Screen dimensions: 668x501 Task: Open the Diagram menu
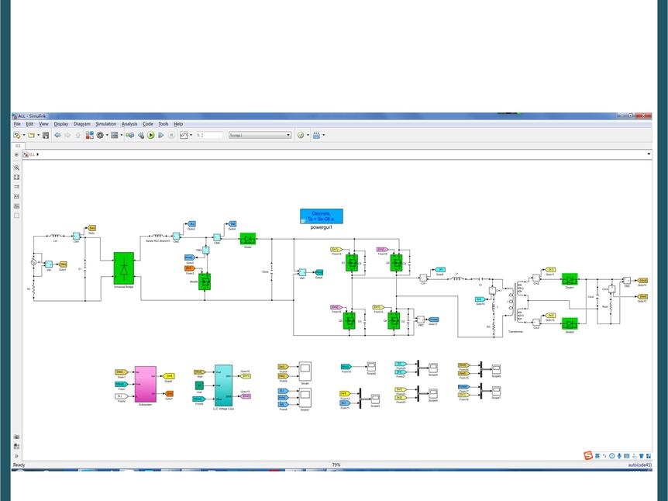(x=81, y=123)
